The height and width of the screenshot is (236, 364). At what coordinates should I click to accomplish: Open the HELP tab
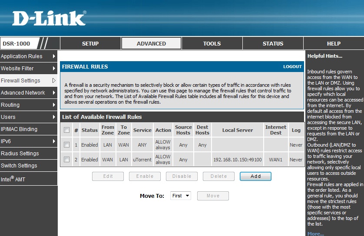click(334, 43)
